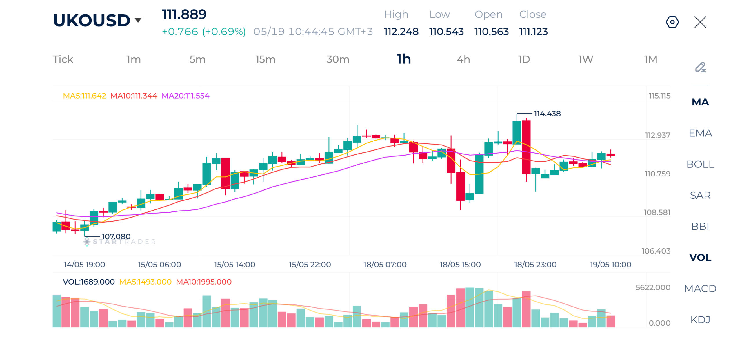Select the 1D timeframe tab
742x341 pixels.
tap(523, 59)
